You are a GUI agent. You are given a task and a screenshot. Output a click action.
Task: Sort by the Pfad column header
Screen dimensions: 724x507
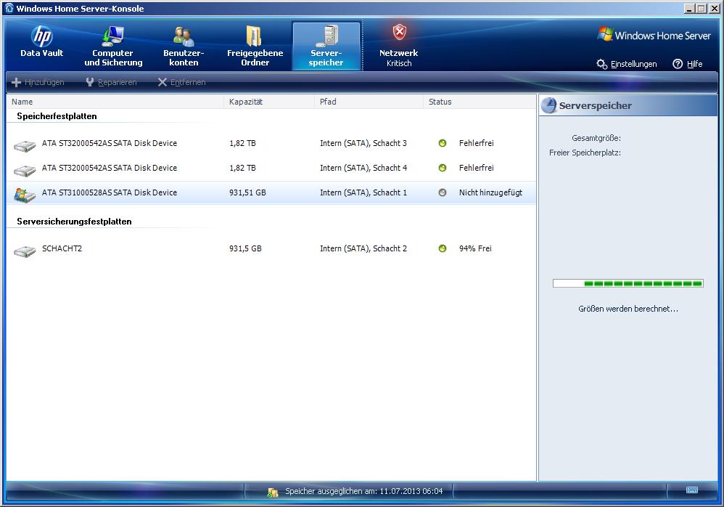pos(369,102)
